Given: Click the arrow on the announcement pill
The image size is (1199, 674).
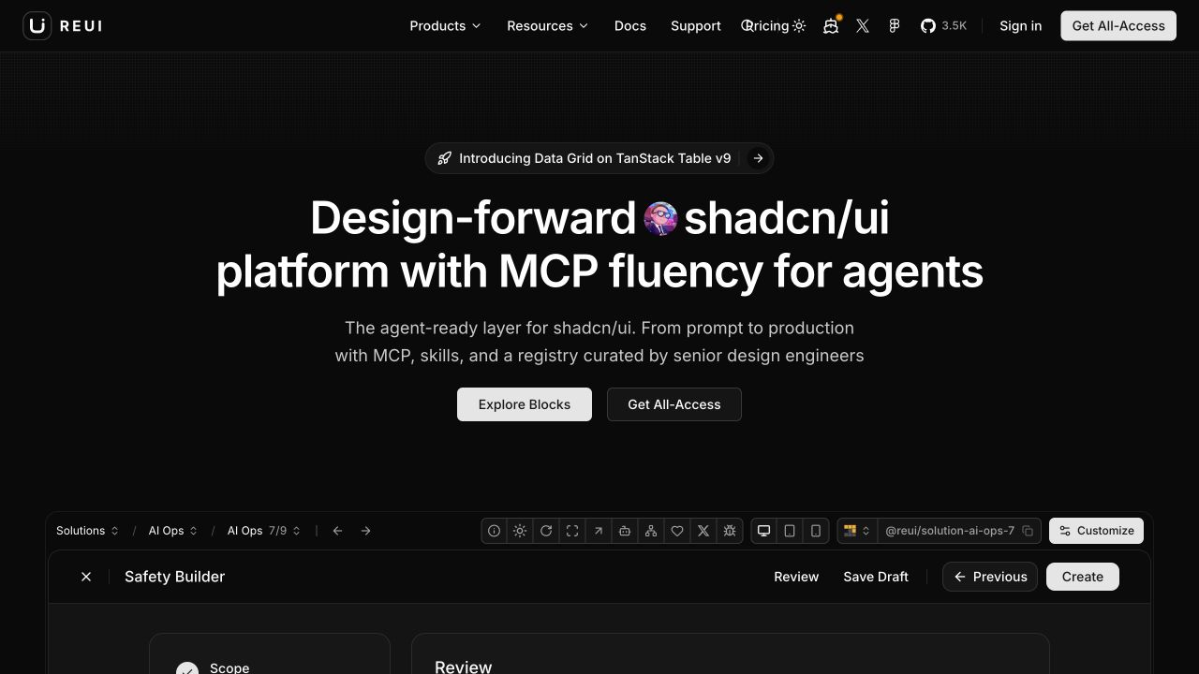Looking at the screenshot, I should [758, 158].
